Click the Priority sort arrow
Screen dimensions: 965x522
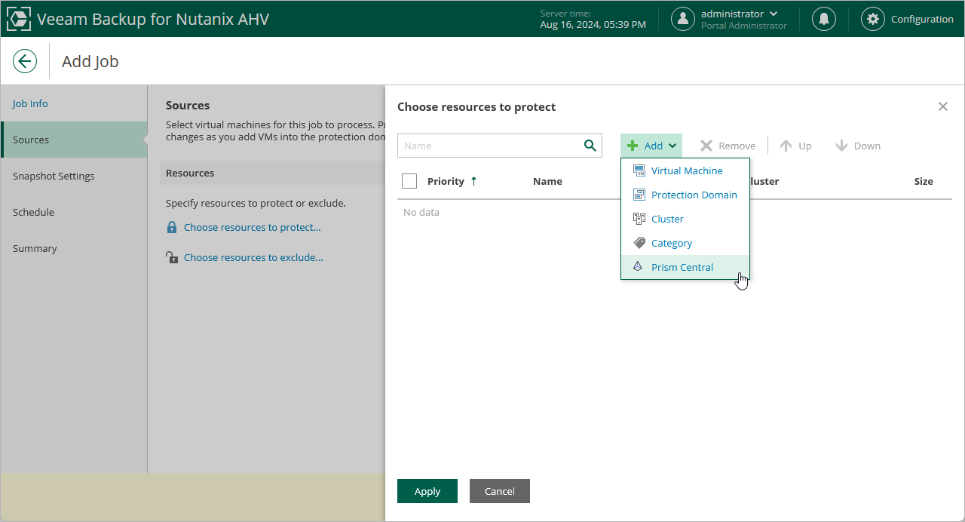473,181
